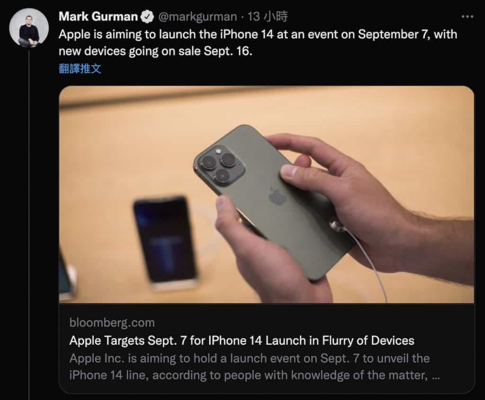
Task: Open Mark Gurman's profile avatar
Action: [x=29, y=28]
